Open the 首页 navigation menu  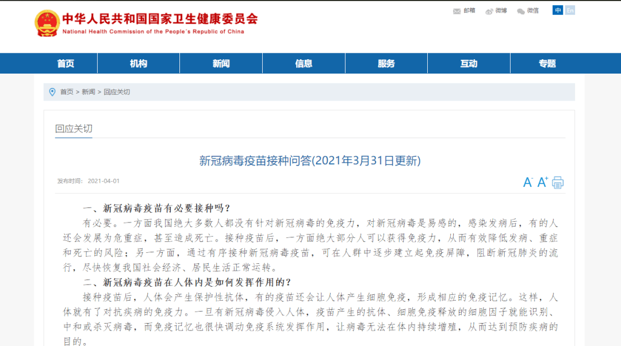click(66, 63)
